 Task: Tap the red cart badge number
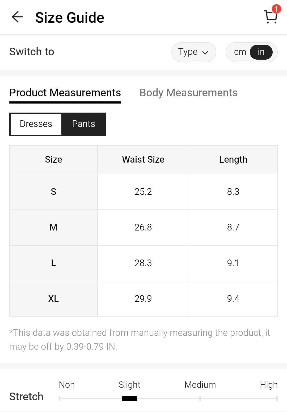[x=276, y=9]
